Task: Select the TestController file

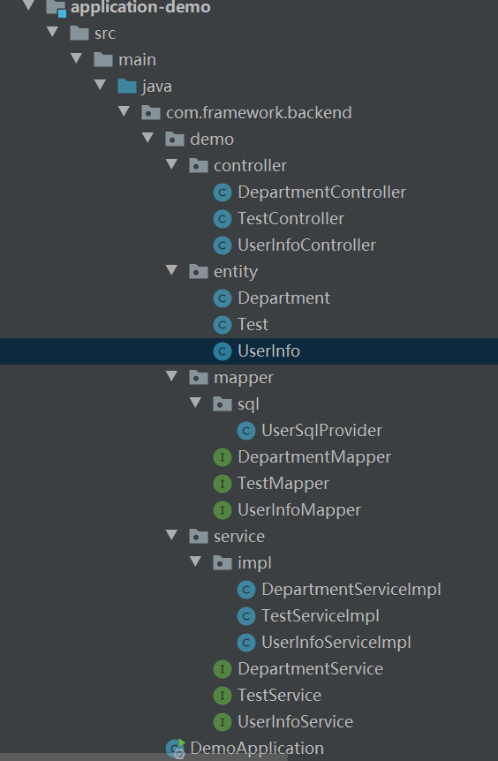Action: pyautogui.click(x=290, y=219)
